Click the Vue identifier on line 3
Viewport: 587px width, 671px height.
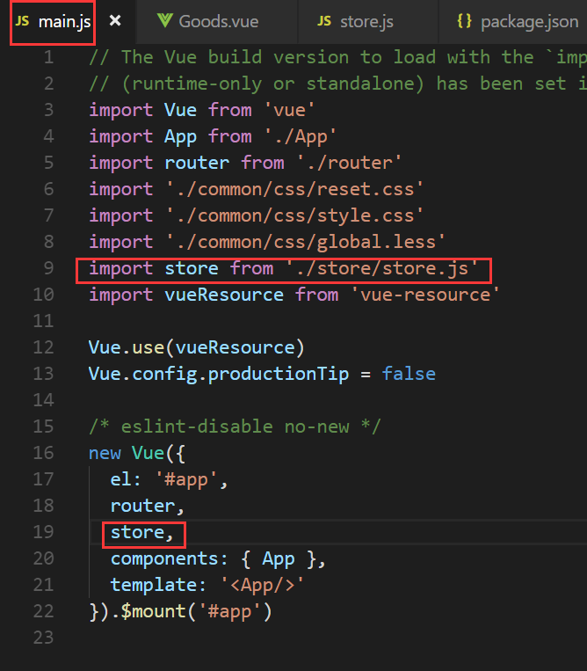pyautogui.click(x=180, y=111)
